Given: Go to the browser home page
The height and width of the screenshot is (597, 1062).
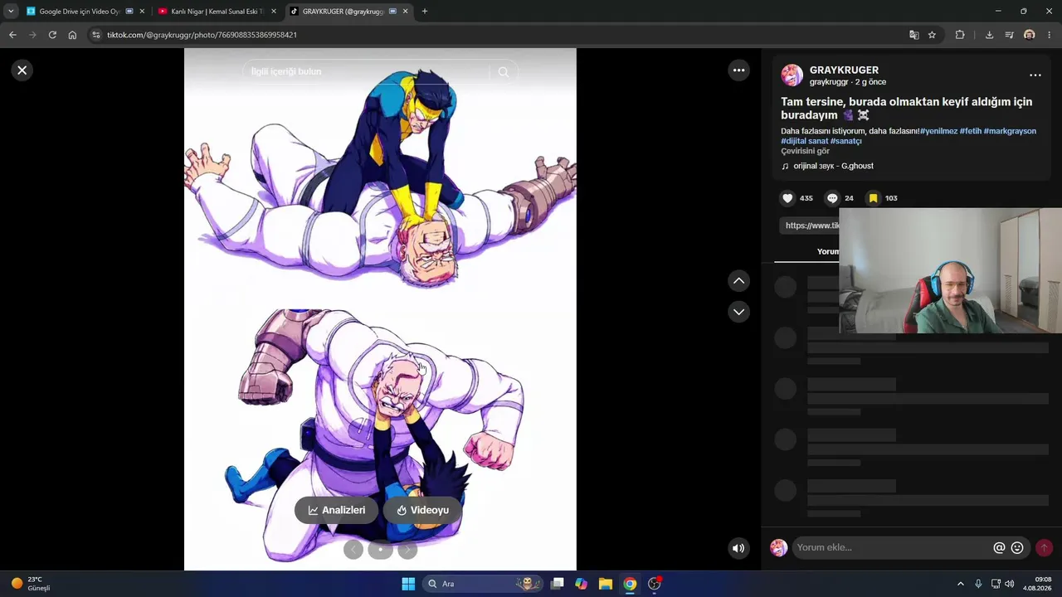Looking at the screenshot, I should pos(72,35).
